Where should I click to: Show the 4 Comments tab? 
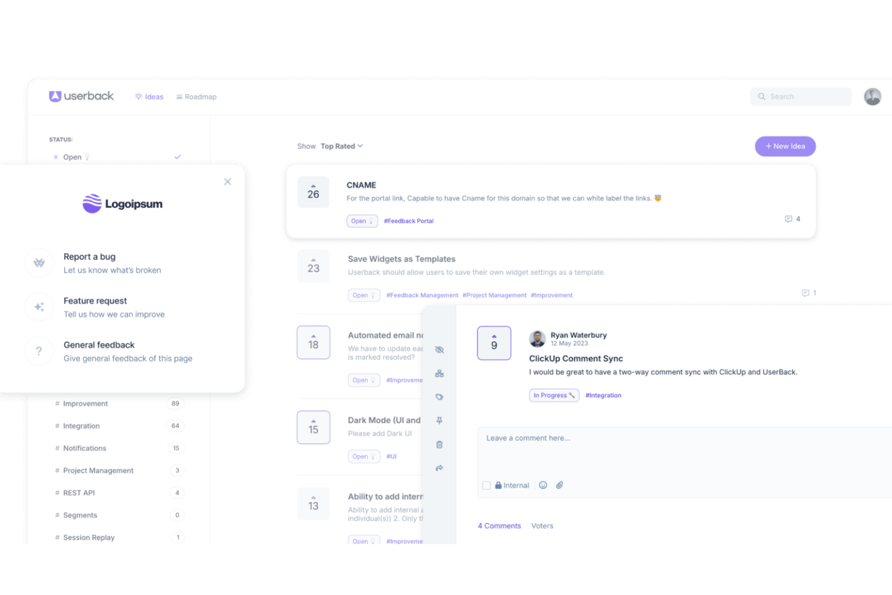pyautogui.click(x=500, y=526)
